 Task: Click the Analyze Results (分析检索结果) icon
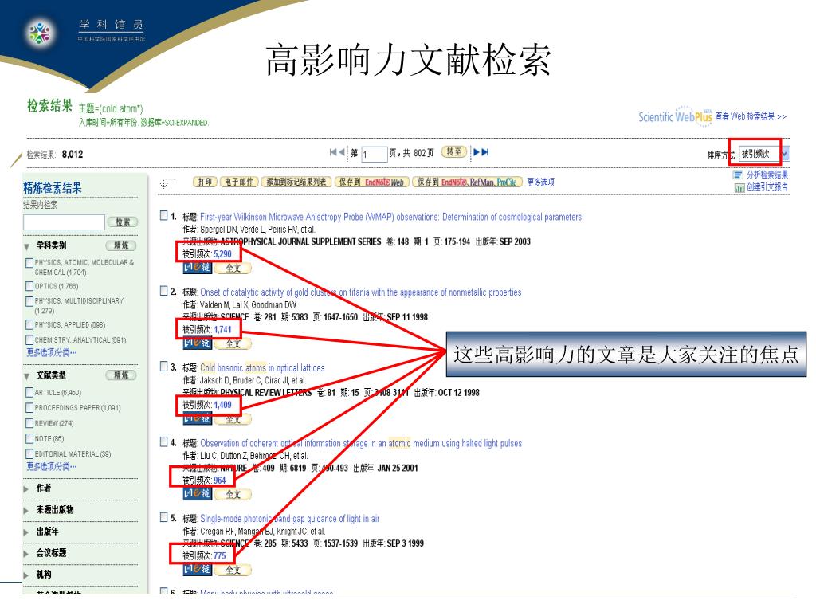point(738,175)
